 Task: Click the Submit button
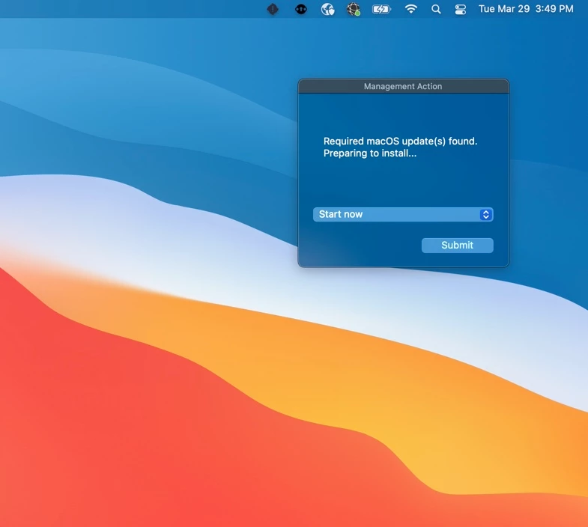(458, 245)
